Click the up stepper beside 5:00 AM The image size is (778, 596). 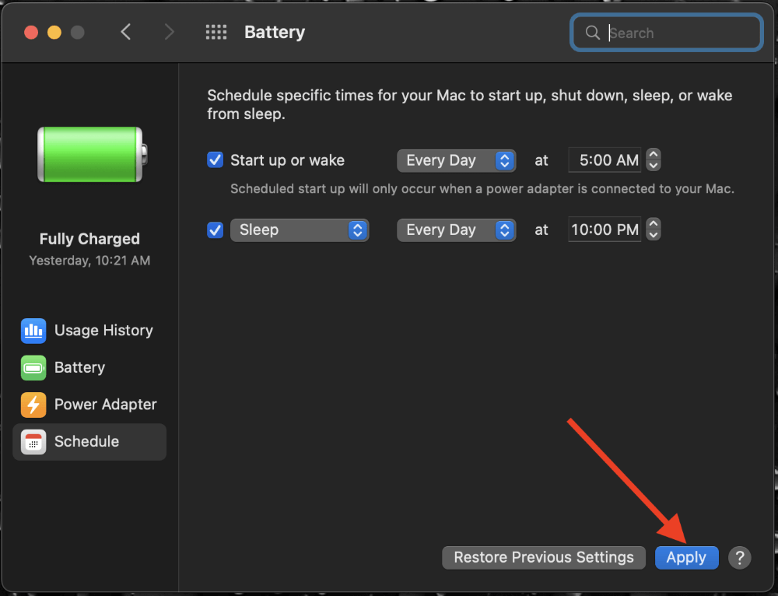coord(653,156)
